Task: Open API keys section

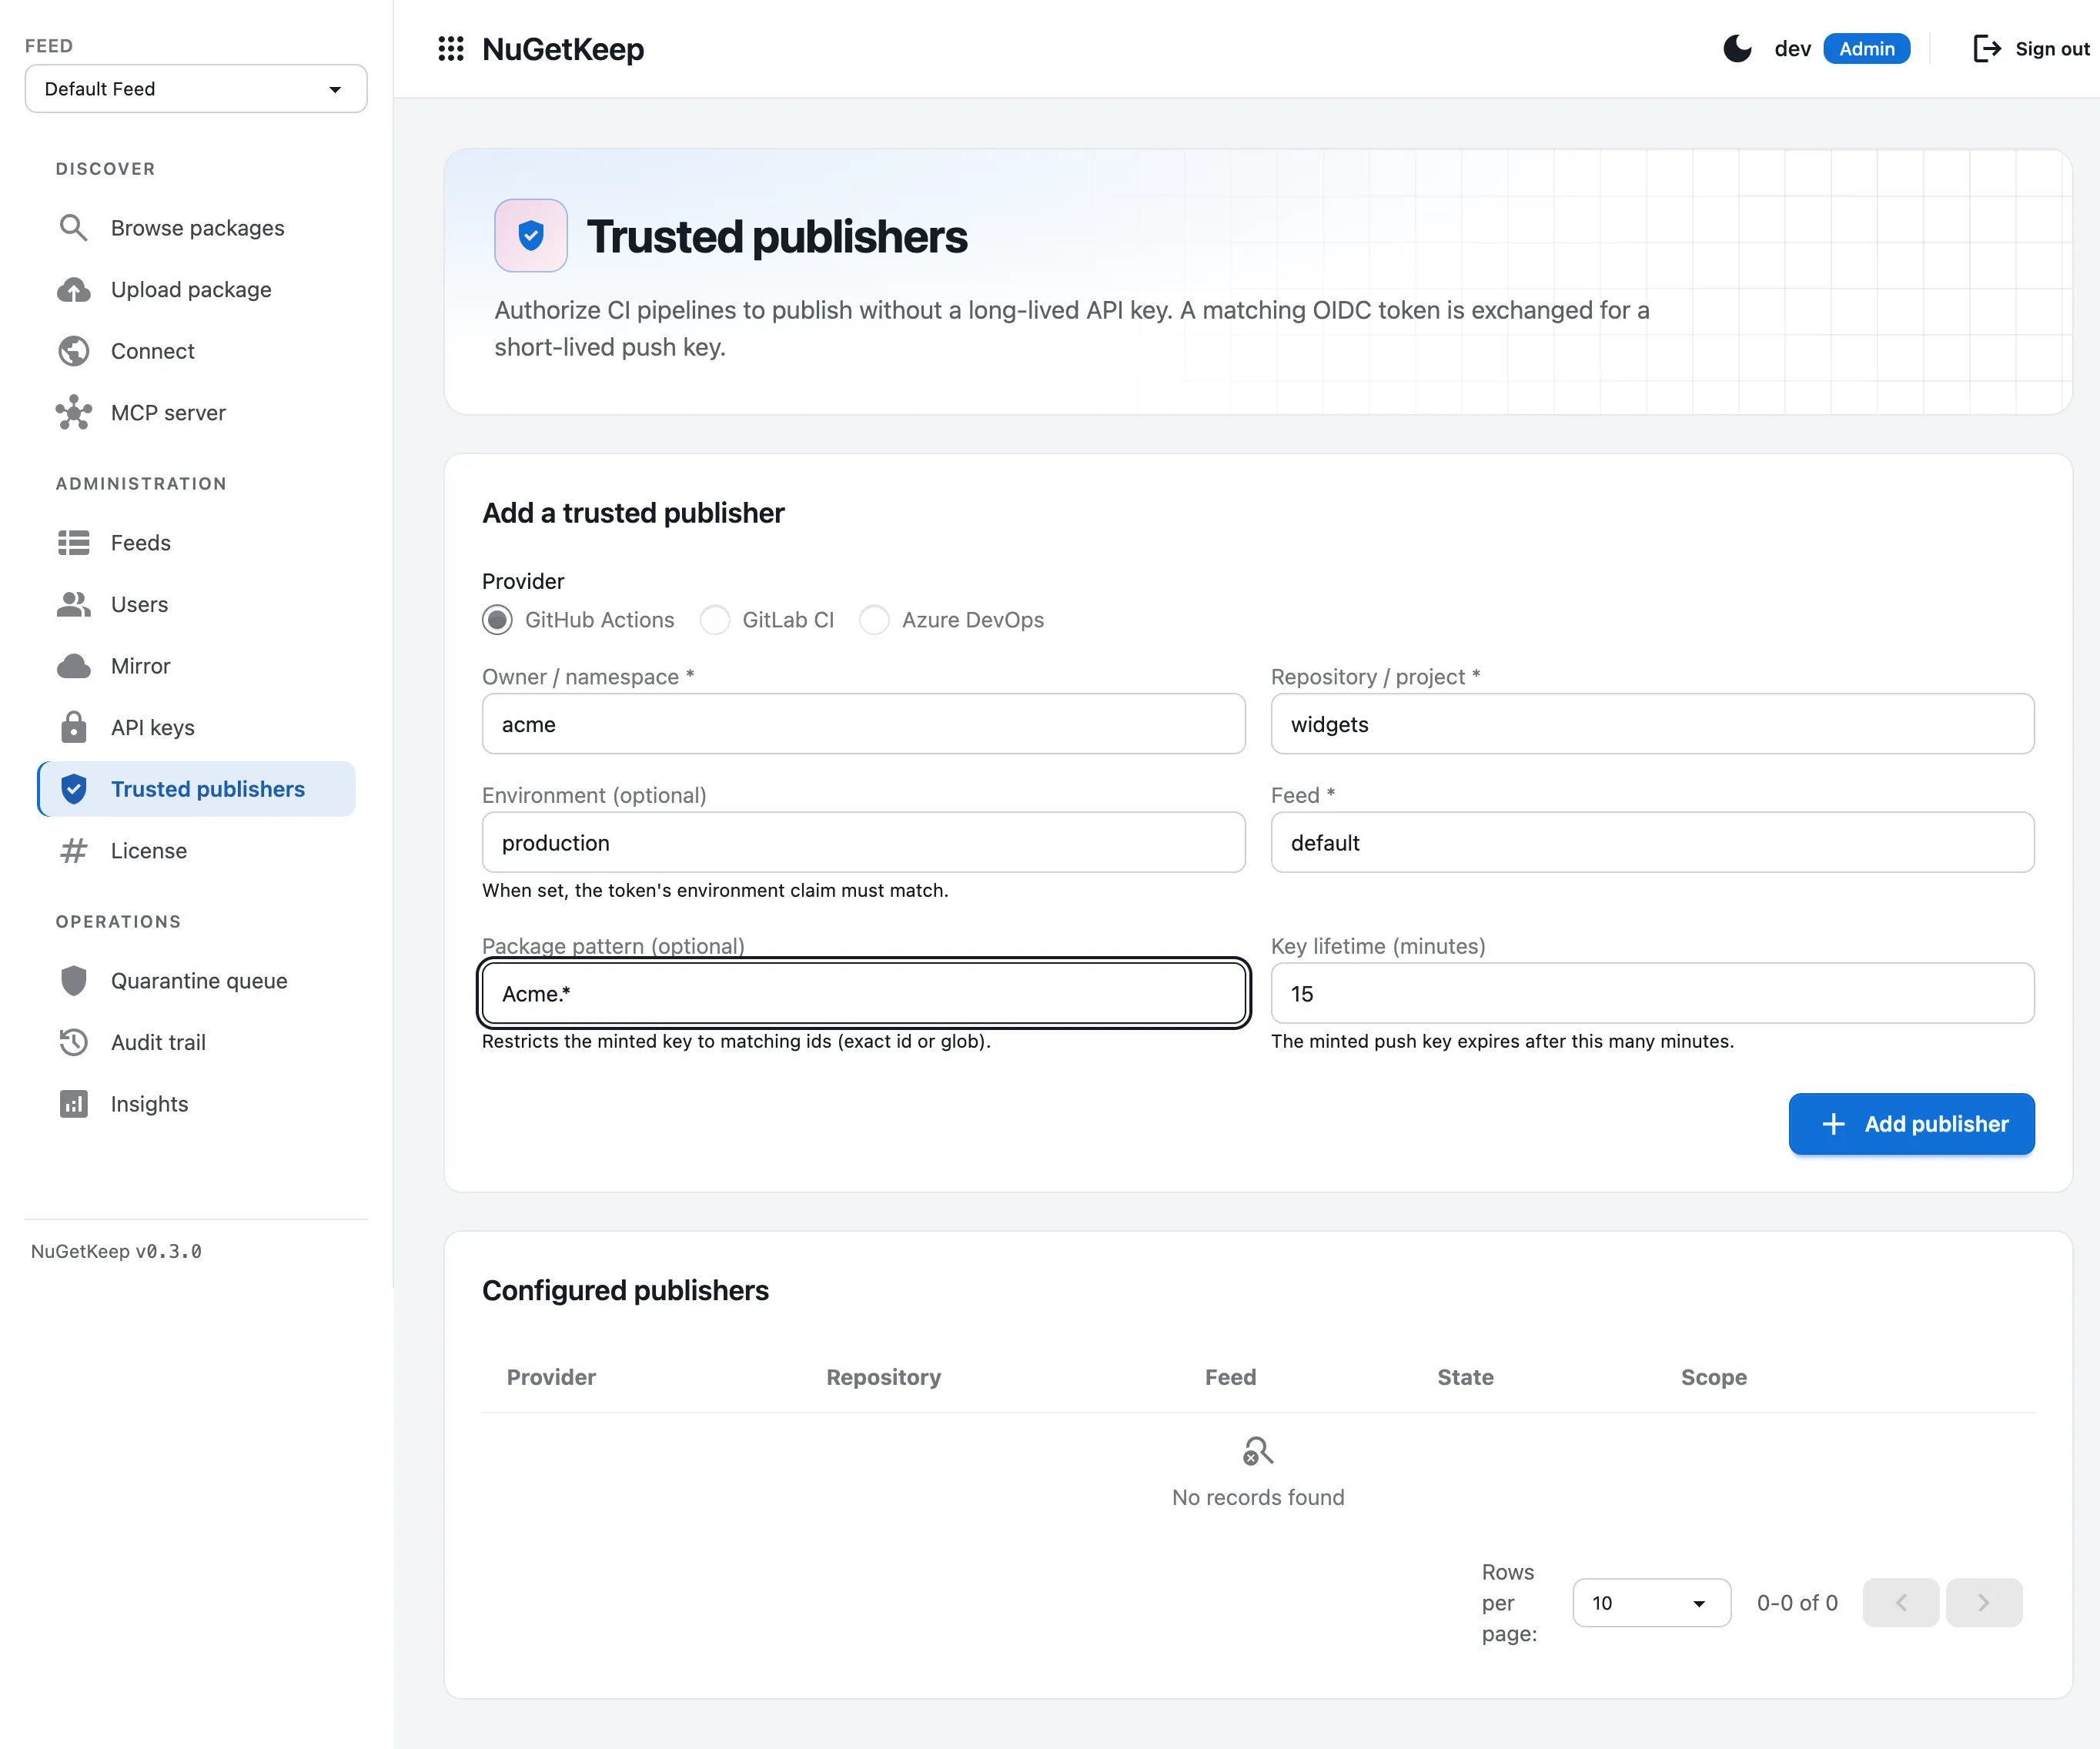Action: (197, 727)
